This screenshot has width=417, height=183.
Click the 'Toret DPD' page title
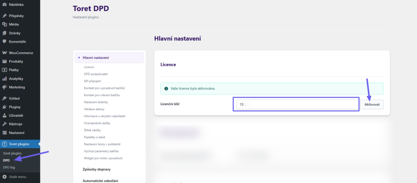pos(91,9)
